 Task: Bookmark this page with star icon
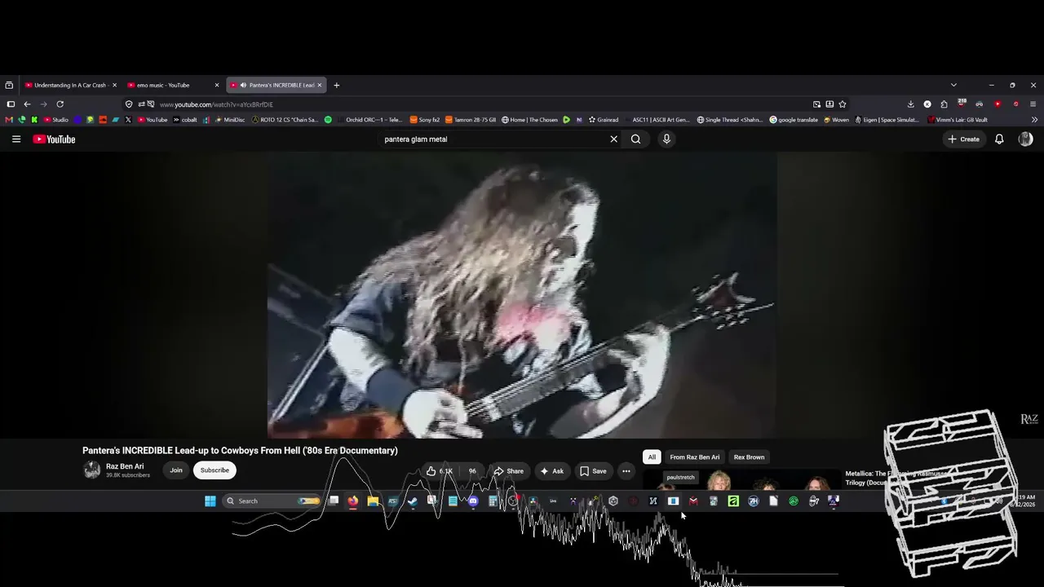[843, 104]
